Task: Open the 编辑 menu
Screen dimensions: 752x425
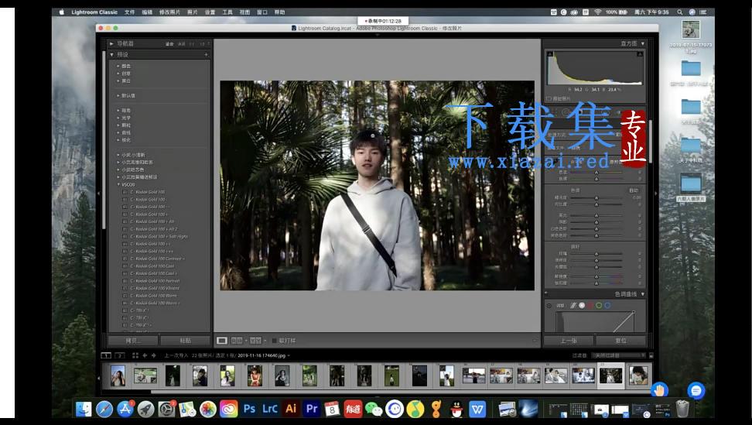Action: click(147, 12)
